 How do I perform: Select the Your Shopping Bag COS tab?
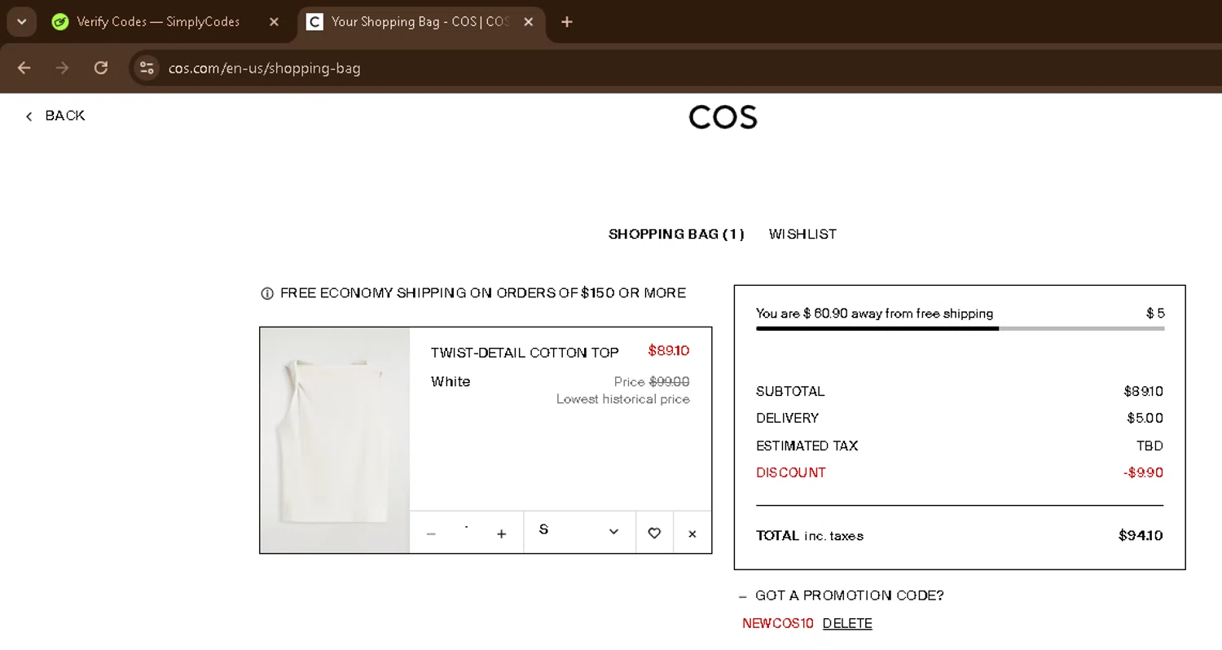420,22
